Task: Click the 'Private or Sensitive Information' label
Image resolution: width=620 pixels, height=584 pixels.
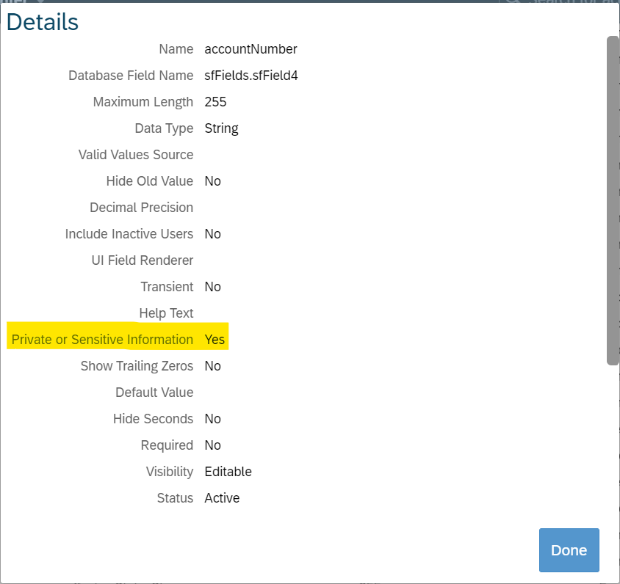Action: click(x=102, y=340)
